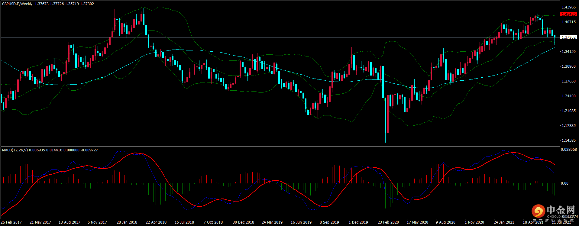Image resolution: width=579 pixels, height=226 pixels.
Task: Select the 26 Feb 2017 date label
Action: point(11,222)
